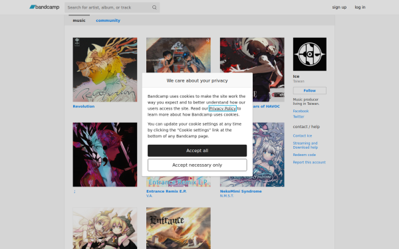This screenshot has height=249, width=399.
Task: Click the Accept all button
Action: click(x=198, y=151)
